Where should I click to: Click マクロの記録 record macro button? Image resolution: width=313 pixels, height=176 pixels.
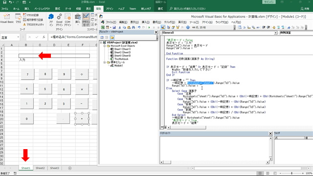pos(31,15)
